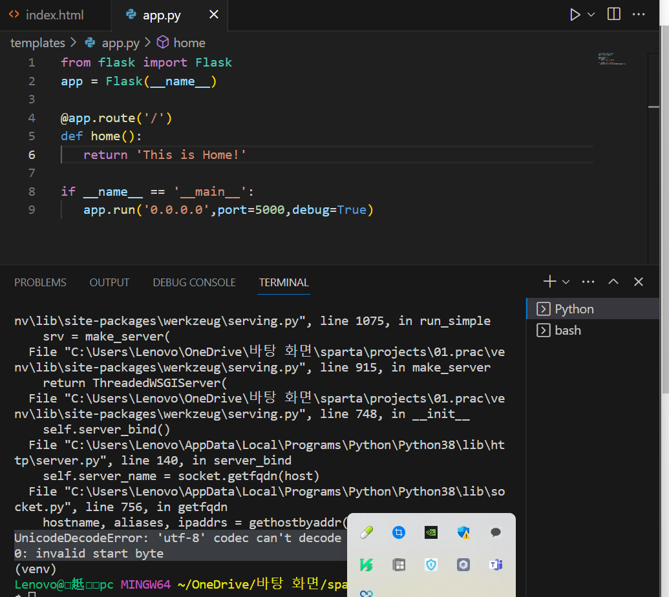Open terminal panel ellipsis actions menu
669x597 pixels.
(588, 282)
